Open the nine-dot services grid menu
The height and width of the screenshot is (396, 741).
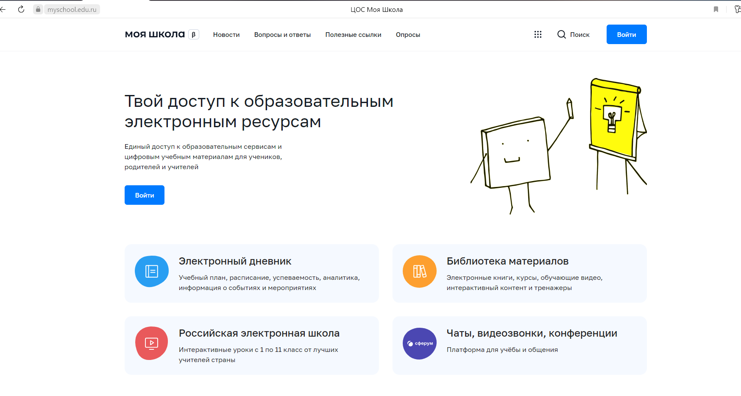[538, 34]
